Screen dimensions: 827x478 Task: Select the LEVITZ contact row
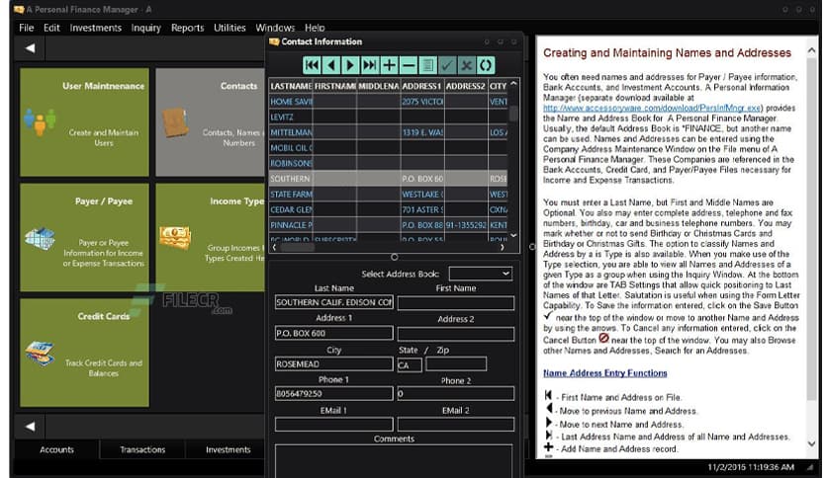[x=388, y=117]
